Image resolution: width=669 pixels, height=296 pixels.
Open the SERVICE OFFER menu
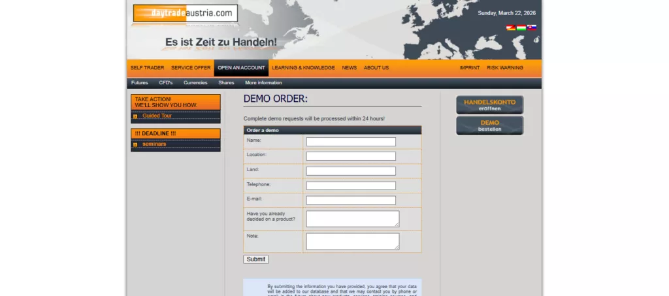point(191,68)
